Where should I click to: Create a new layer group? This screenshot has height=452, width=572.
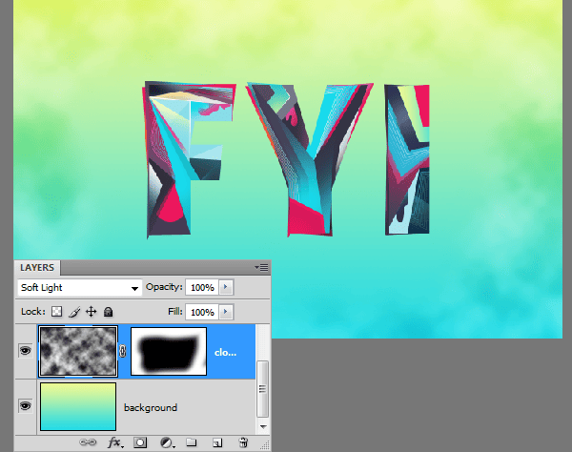[192, 442]
